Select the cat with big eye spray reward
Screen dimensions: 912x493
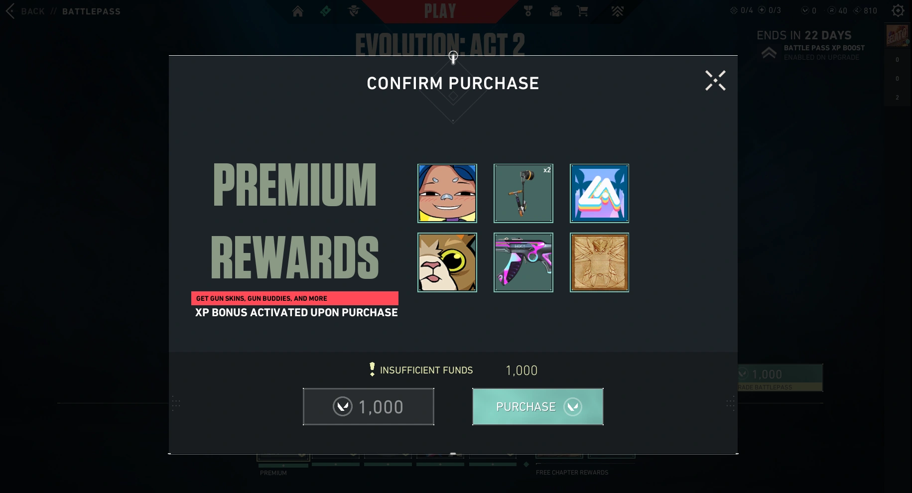click(x=447, y=262)
